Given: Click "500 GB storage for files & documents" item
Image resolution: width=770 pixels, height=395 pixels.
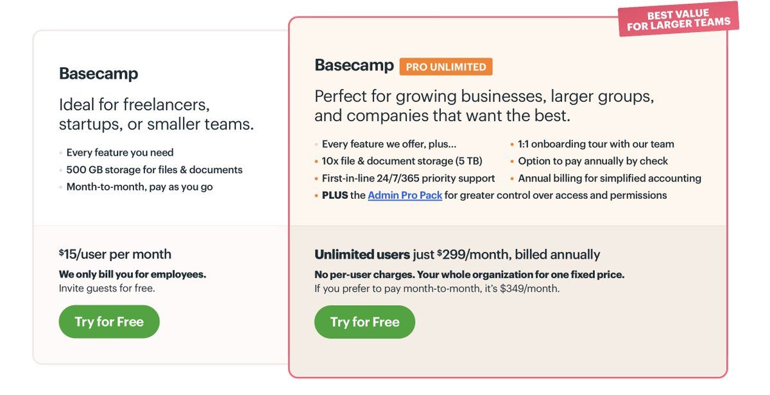Looking at the screenshot, I should click(154, 170).
